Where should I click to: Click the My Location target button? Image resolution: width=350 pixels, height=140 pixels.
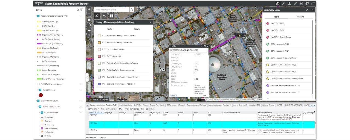pos(89,25)
